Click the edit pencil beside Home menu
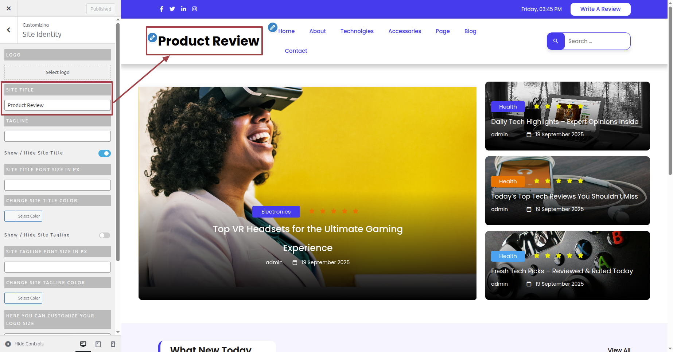This screenshot has width=673, height=352. (272, 27)
